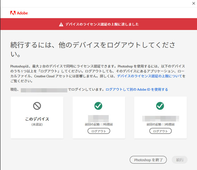This screenshot has height=170, width=197.
Task: Click the blurred account email field
Action: coord(44,90)
